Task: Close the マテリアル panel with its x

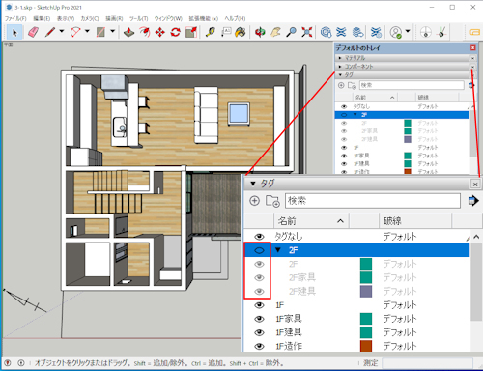Action: tap(472, 58)
